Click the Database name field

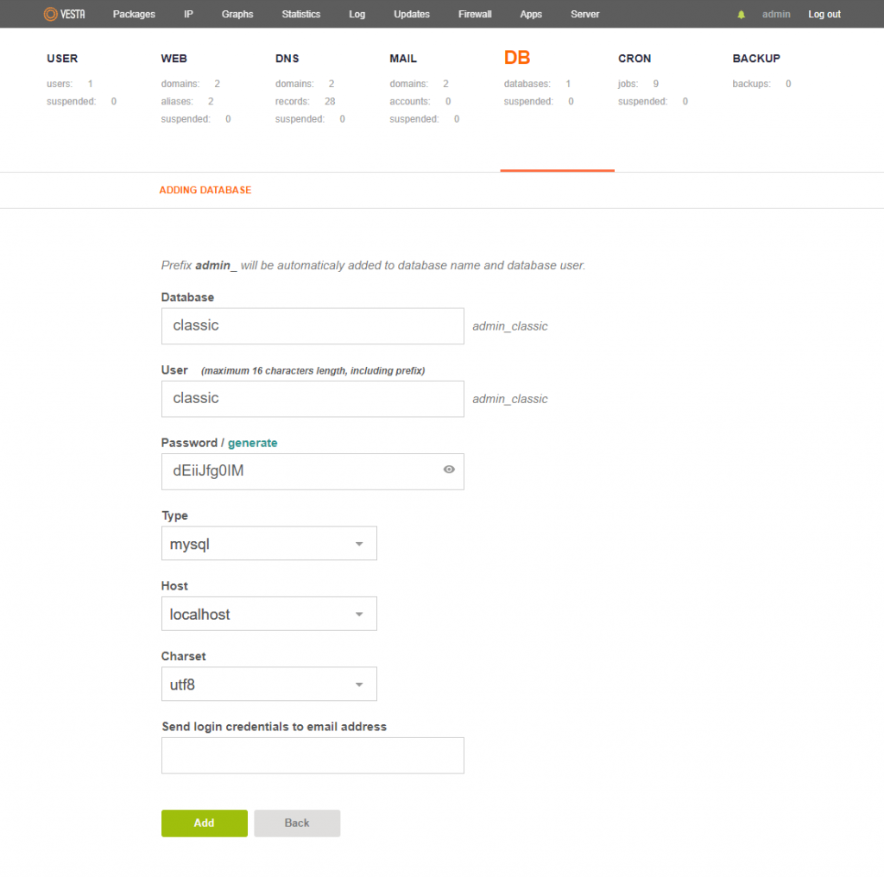[x=313, y=325]
